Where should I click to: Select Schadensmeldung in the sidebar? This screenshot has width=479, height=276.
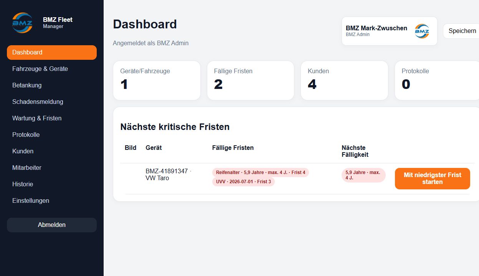tap(52, 102)
